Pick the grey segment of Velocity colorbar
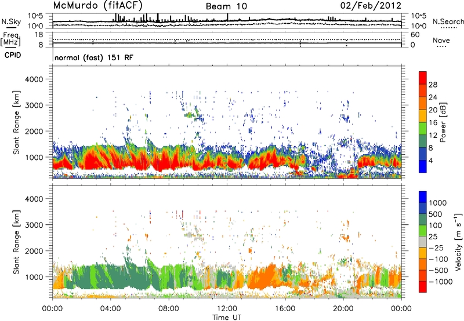464x321 pixels. click(x=423, y=242)
